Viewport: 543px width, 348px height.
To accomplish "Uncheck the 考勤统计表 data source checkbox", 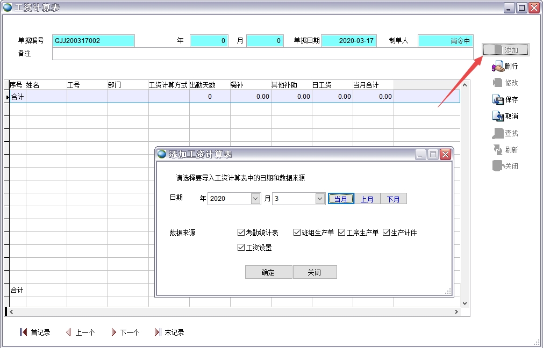I will 241,233.
